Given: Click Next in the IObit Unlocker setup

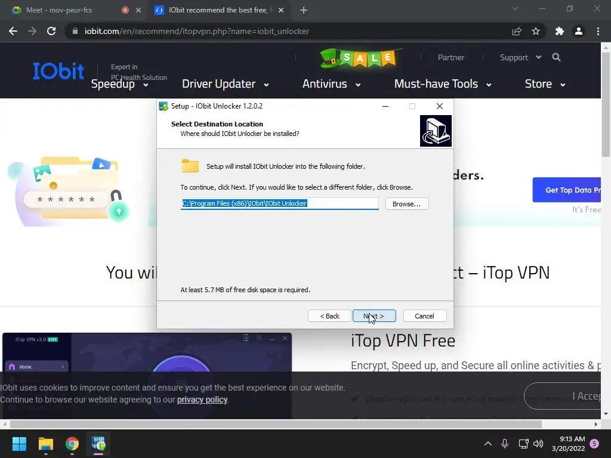Looking at the screenshot, I should [x=374, y=316].
